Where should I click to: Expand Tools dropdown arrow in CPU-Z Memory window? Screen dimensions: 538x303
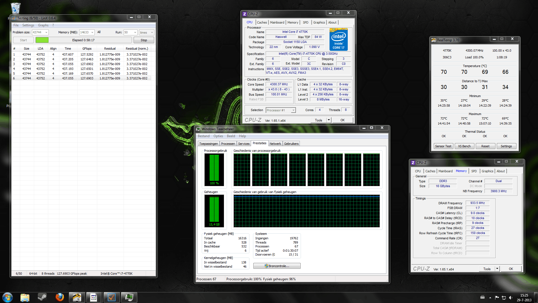497,269
